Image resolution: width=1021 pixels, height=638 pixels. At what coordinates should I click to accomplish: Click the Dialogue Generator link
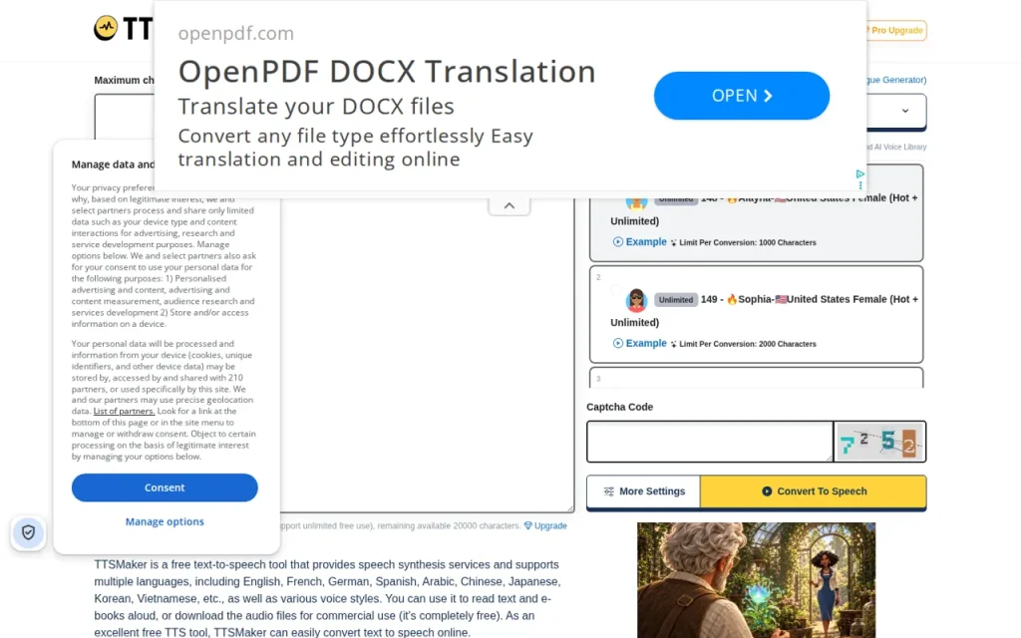(x=896, y=80)
